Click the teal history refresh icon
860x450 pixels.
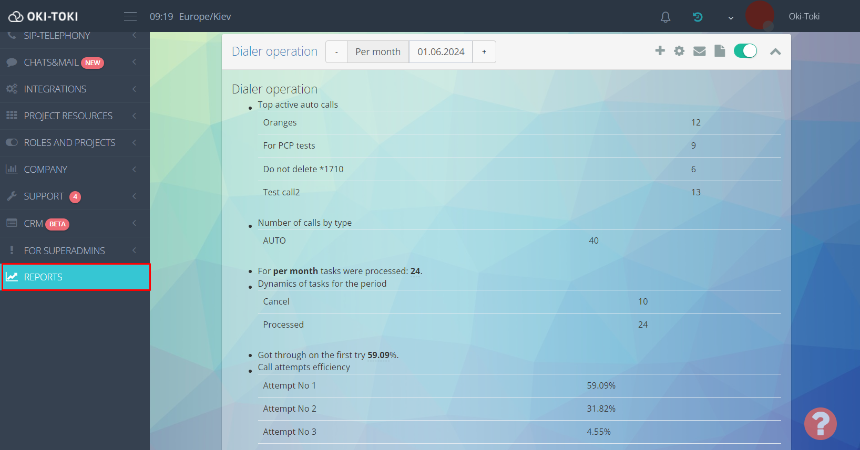(x=698, y=17)
